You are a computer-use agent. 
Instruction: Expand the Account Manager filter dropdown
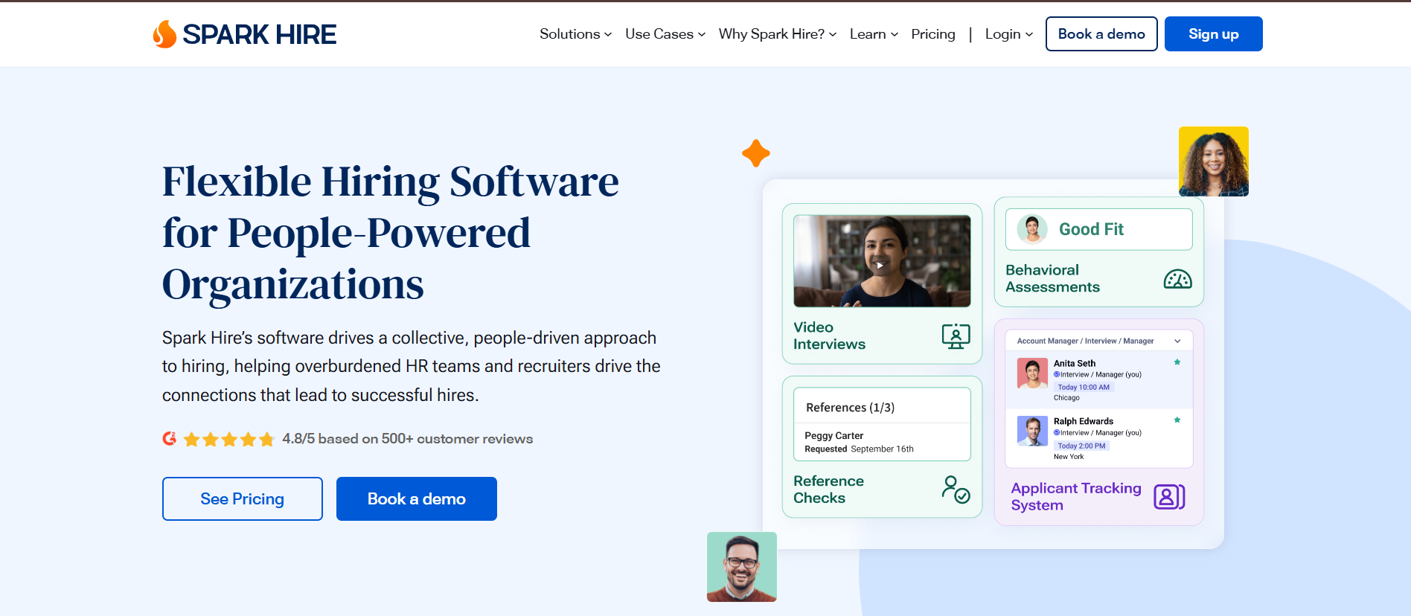[x=1177, y=341]
